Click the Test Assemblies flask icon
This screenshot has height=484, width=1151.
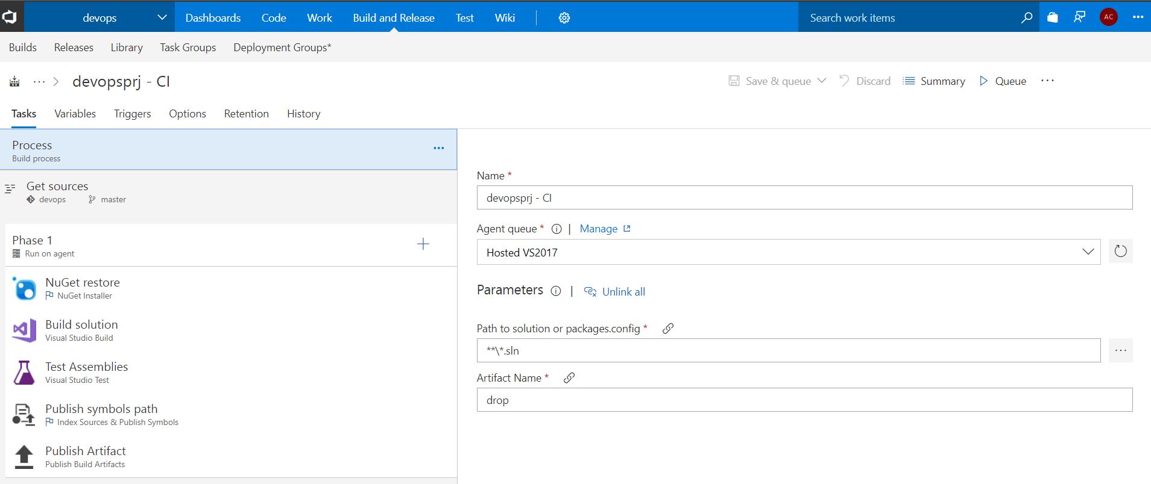click(x=24, y=373)
